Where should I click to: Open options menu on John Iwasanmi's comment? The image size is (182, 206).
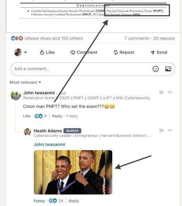[170, 92]
